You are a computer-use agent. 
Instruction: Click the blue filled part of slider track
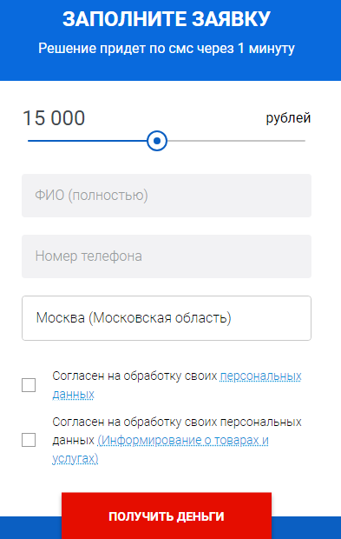coord(87,141)
